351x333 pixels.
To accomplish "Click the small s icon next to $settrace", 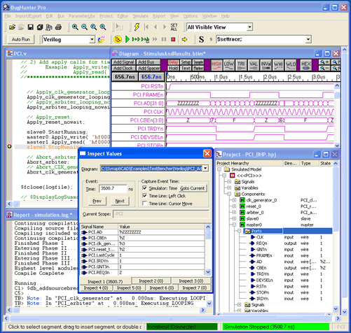I will (x=211, y=39).
